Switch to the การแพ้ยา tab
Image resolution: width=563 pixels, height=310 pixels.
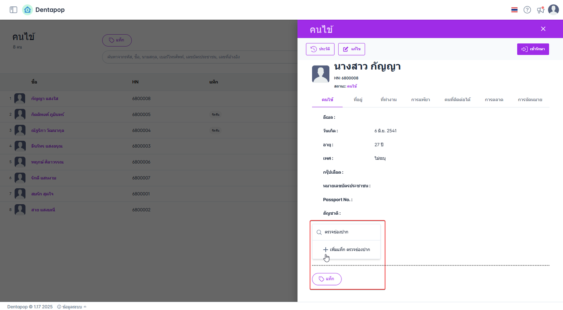pyautogui.click(x=420, y=100)
